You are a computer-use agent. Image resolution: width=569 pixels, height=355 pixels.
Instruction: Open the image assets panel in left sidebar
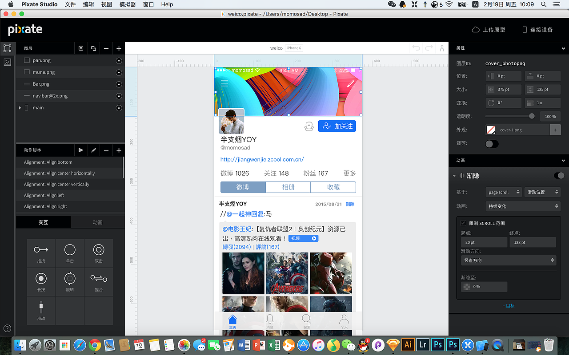point(7,62)
